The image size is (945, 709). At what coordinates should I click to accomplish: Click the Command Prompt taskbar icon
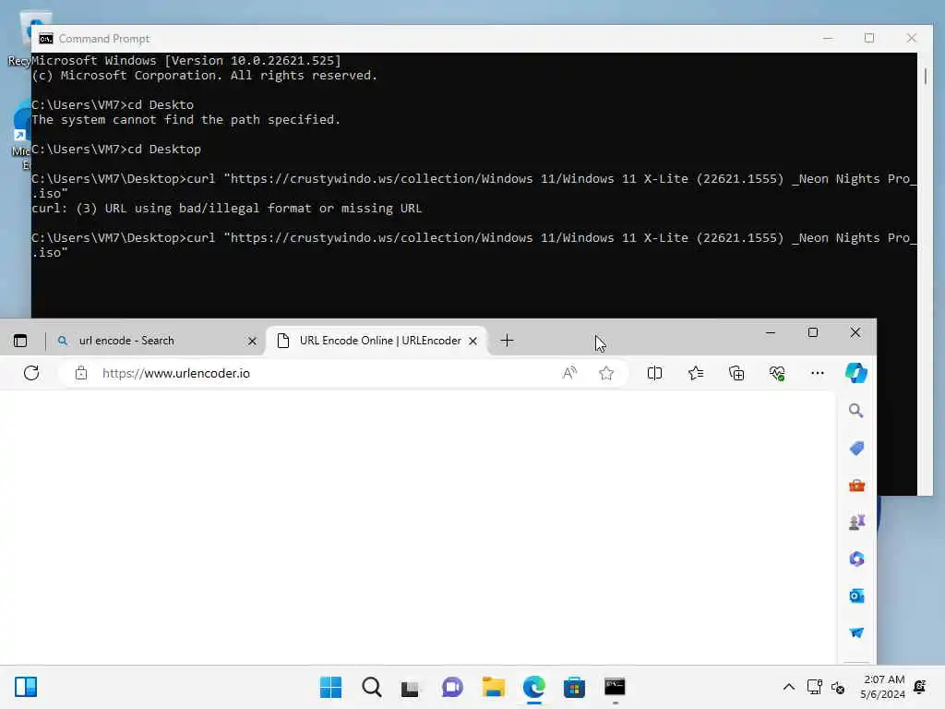tap(615, 687)
